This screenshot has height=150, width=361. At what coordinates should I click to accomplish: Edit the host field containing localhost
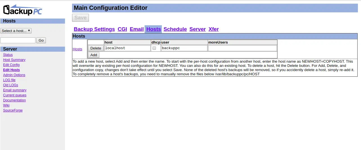tap(127, 48)
